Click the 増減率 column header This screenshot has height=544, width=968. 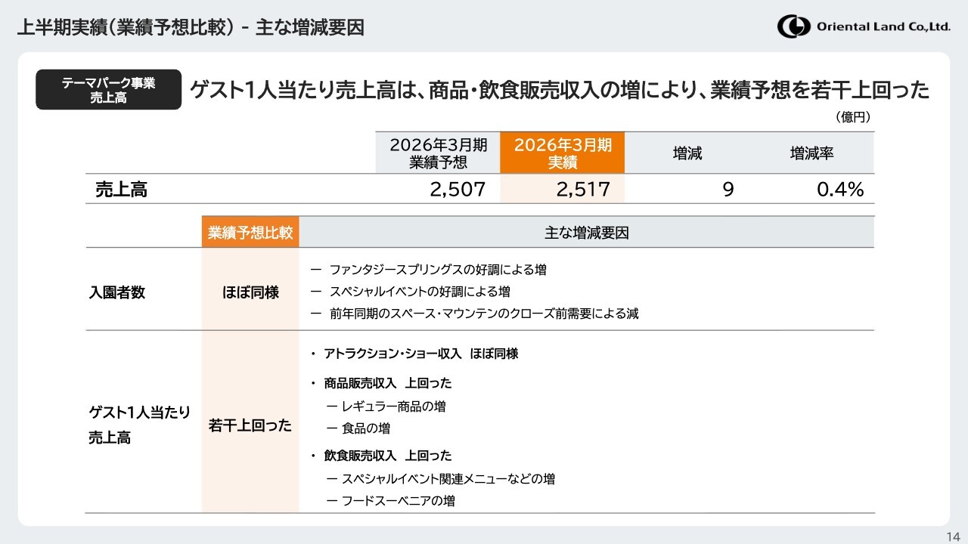811,153
